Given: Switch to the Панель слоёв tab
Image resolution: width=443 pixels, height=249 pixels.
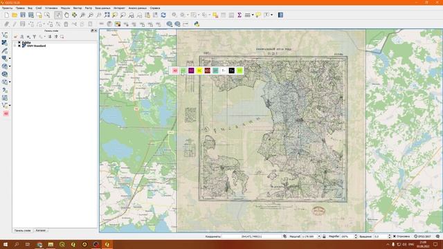Looking at the screenshot, I should [x=22, y=230].
